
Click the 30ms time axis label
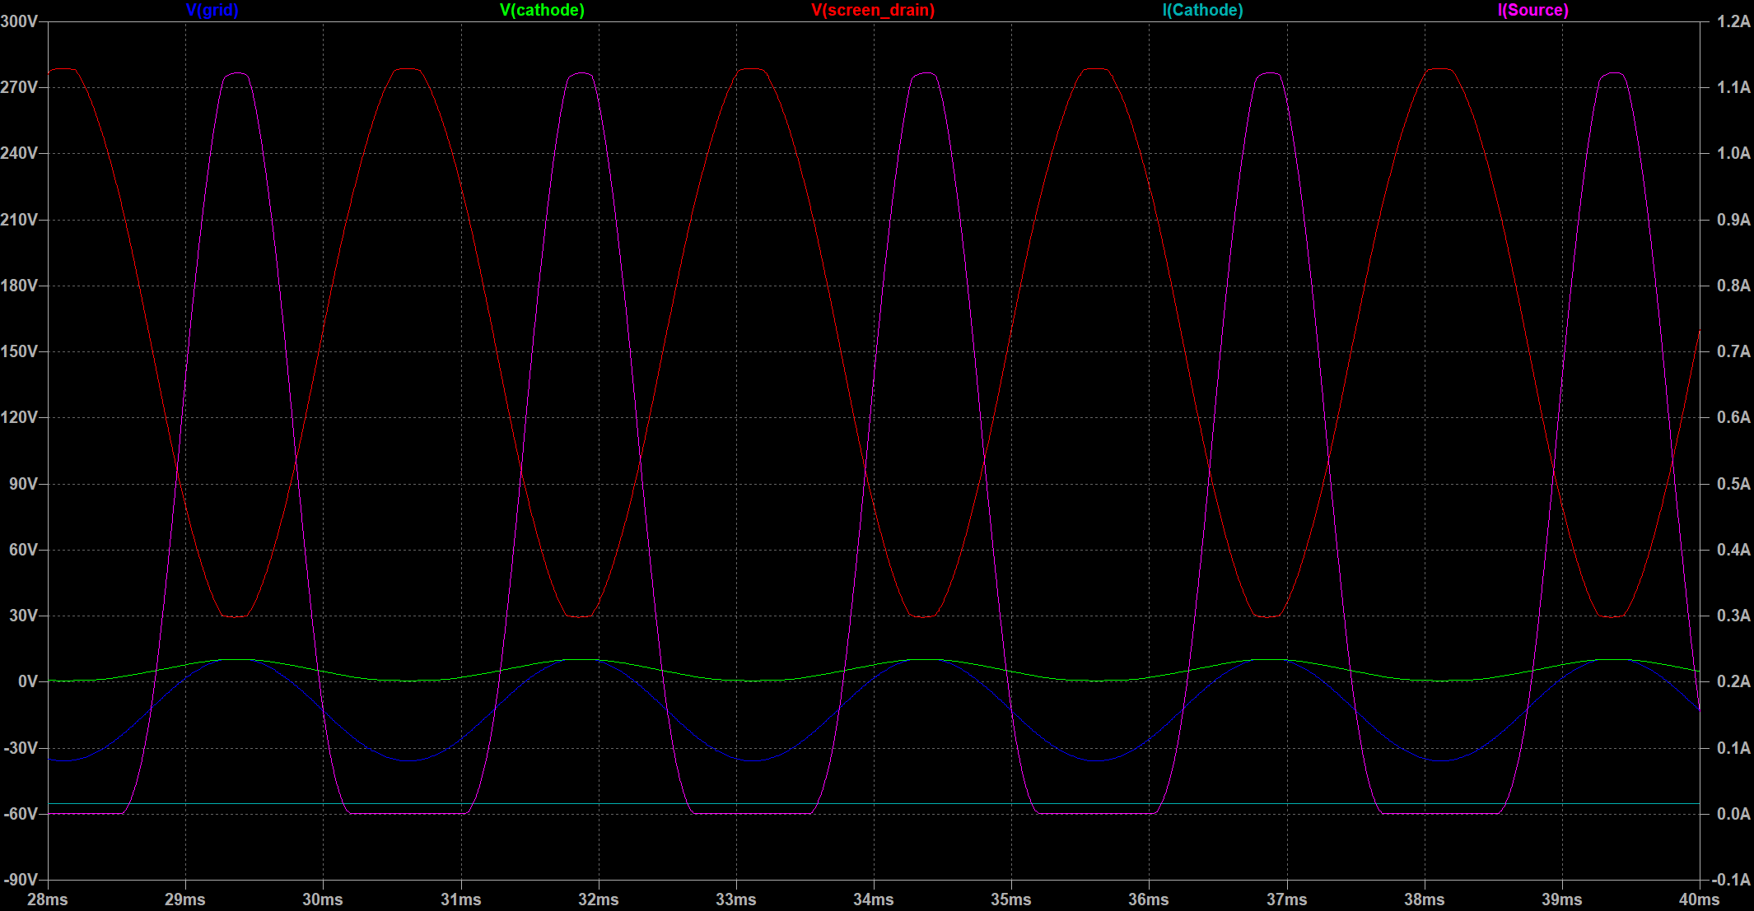point(323,899)
